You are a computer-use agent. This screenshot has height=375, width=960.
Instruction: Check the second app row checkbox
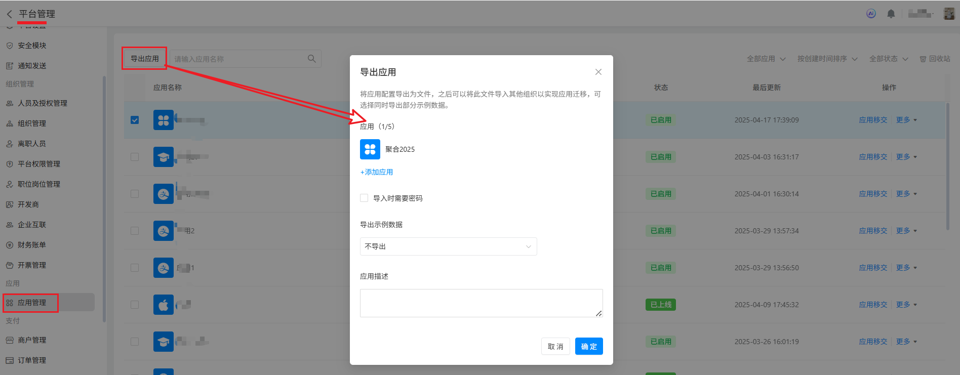[x=135, y=157]
